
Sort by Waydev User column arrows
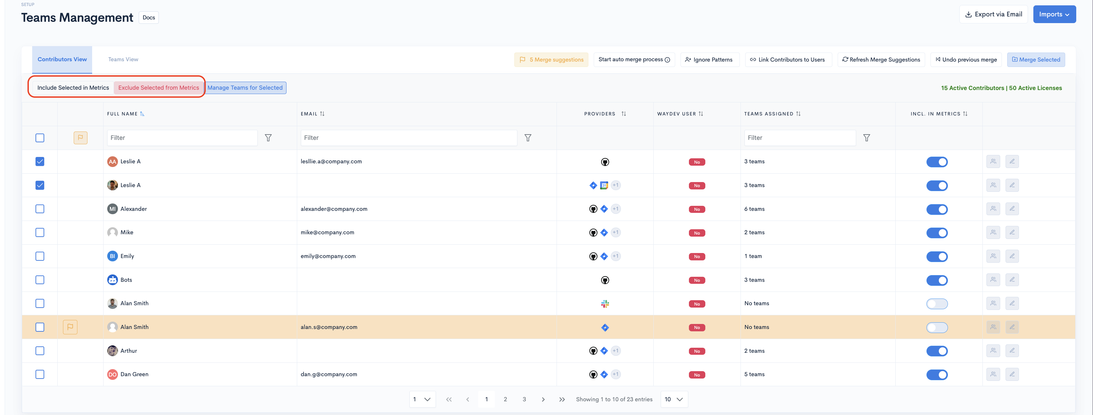(701, 113)
